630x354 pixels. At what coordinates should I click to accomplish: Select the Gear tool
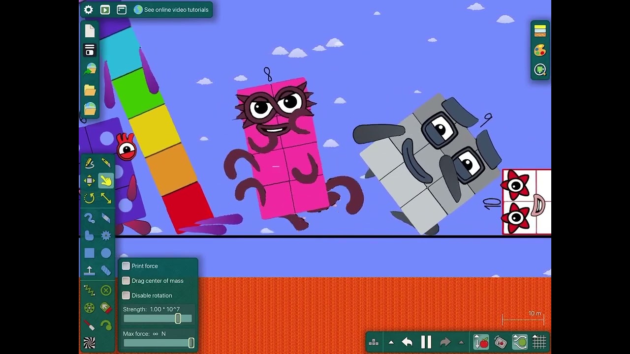106,236
